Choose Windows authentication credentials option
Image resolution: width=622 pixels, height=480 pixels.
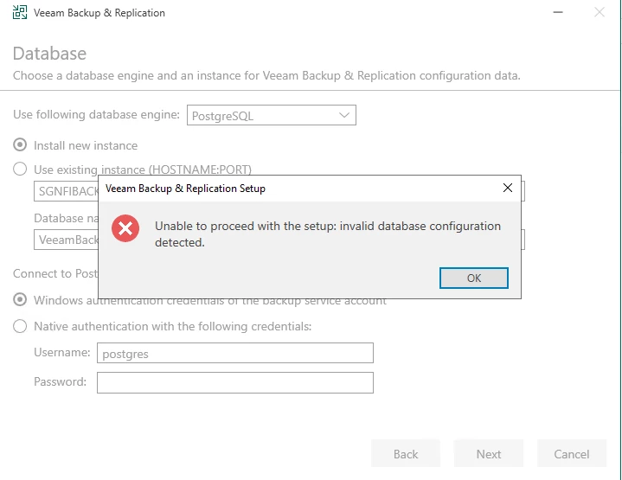pos(20,300)
